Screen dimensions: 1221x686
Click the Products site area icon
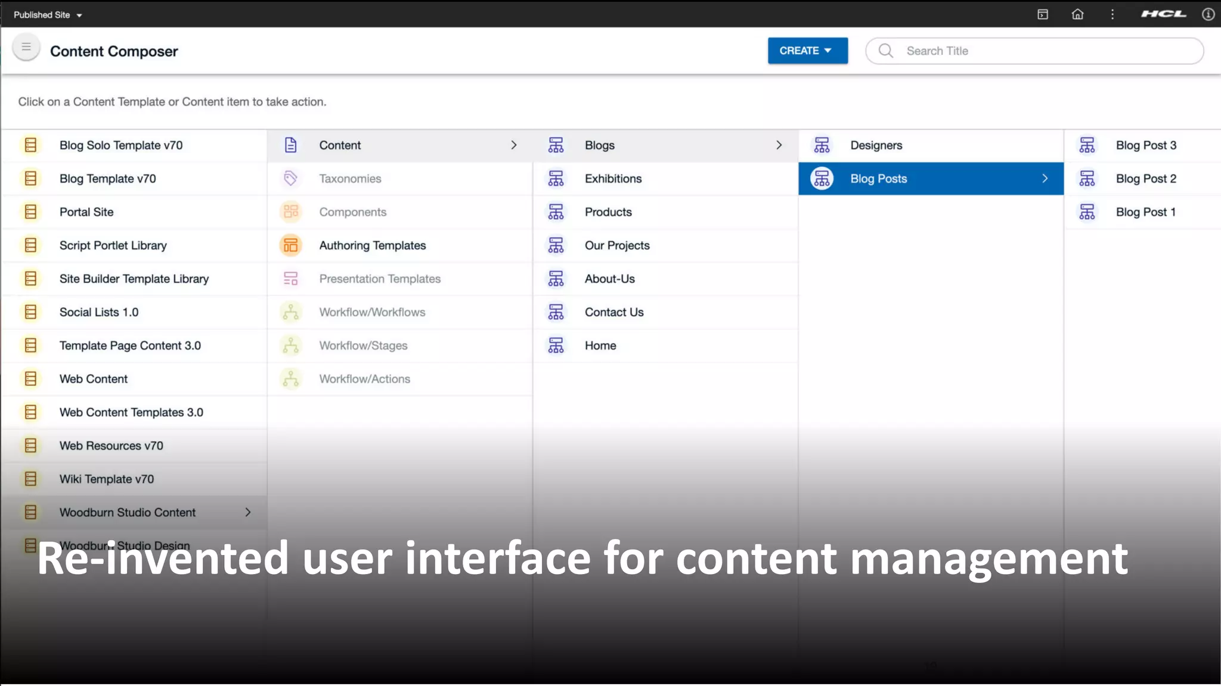[556, 211]
